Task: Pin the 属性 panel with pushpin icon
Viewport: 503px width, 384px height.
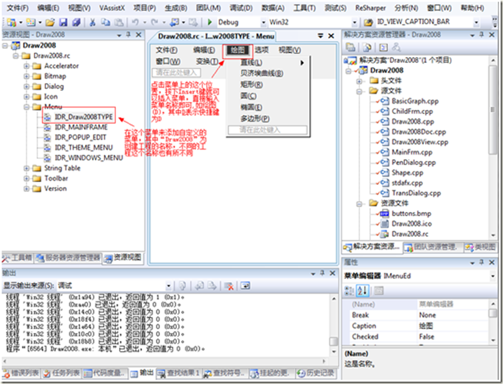Action: tap(481, 262)
